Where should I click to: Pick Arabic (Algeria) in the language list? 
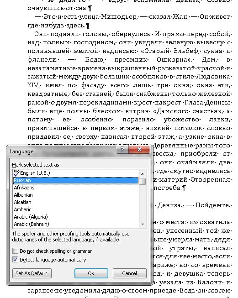click(76, 217)
